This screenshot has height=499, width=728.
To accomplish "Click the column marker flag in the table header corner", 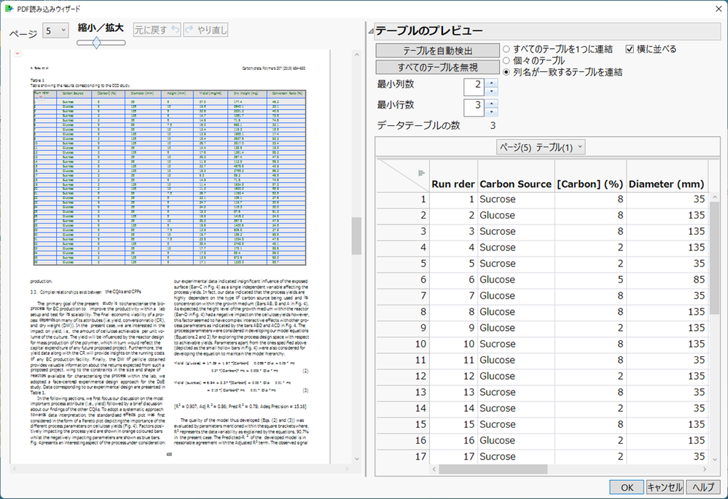I will point(421,173).
